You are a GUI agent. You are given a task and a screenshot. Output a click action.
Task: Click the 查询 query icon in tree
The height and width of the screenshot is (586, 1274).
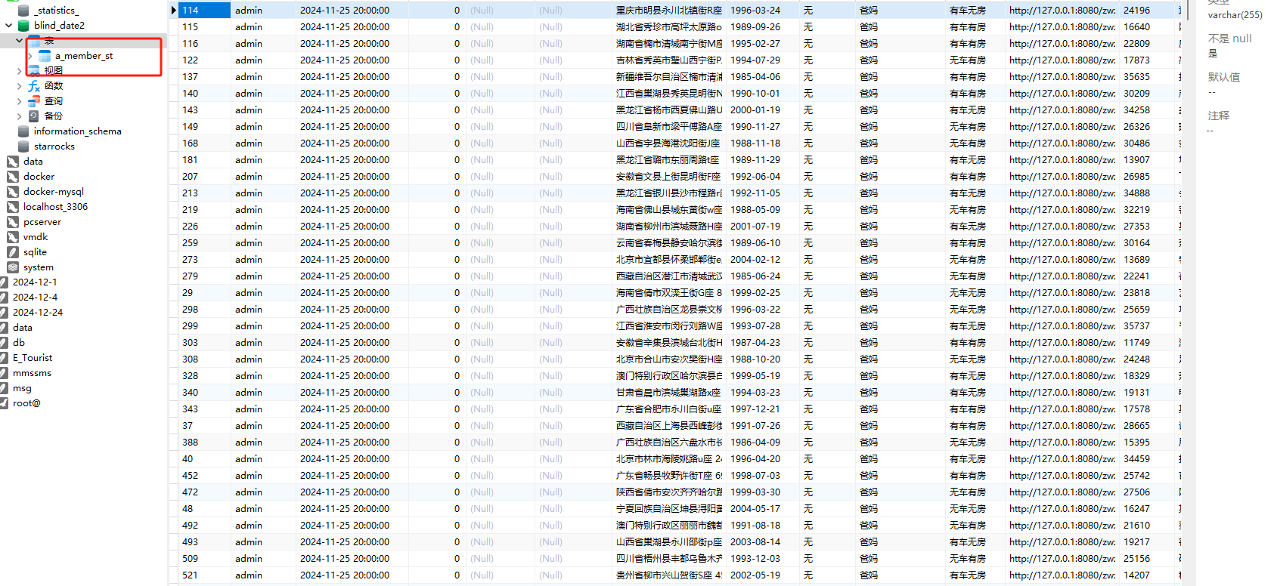[x=34, y=101]
